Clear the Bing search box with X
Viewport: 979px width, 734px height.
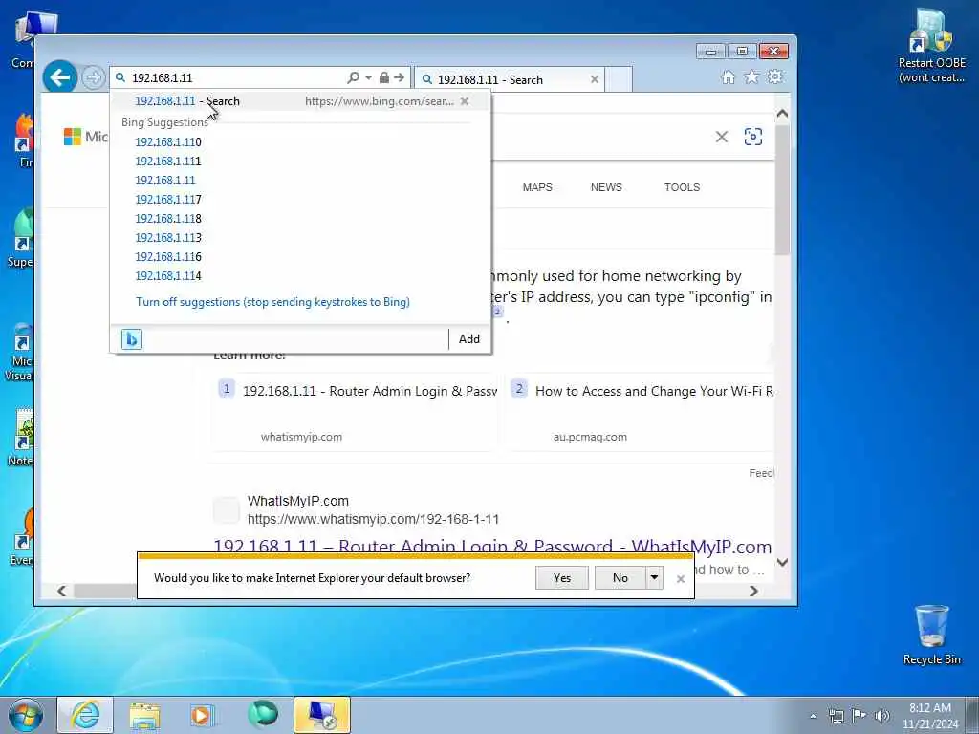[x=721, y=137]
